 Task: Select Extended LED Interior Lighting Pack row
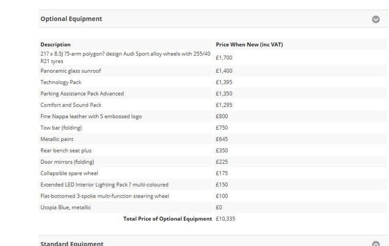104,185
